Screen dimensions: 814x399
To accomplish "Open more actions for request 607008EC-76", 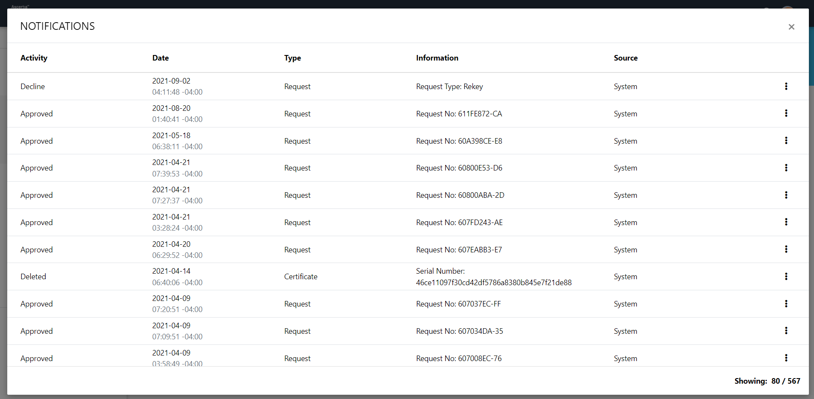I will pos(786,358).
